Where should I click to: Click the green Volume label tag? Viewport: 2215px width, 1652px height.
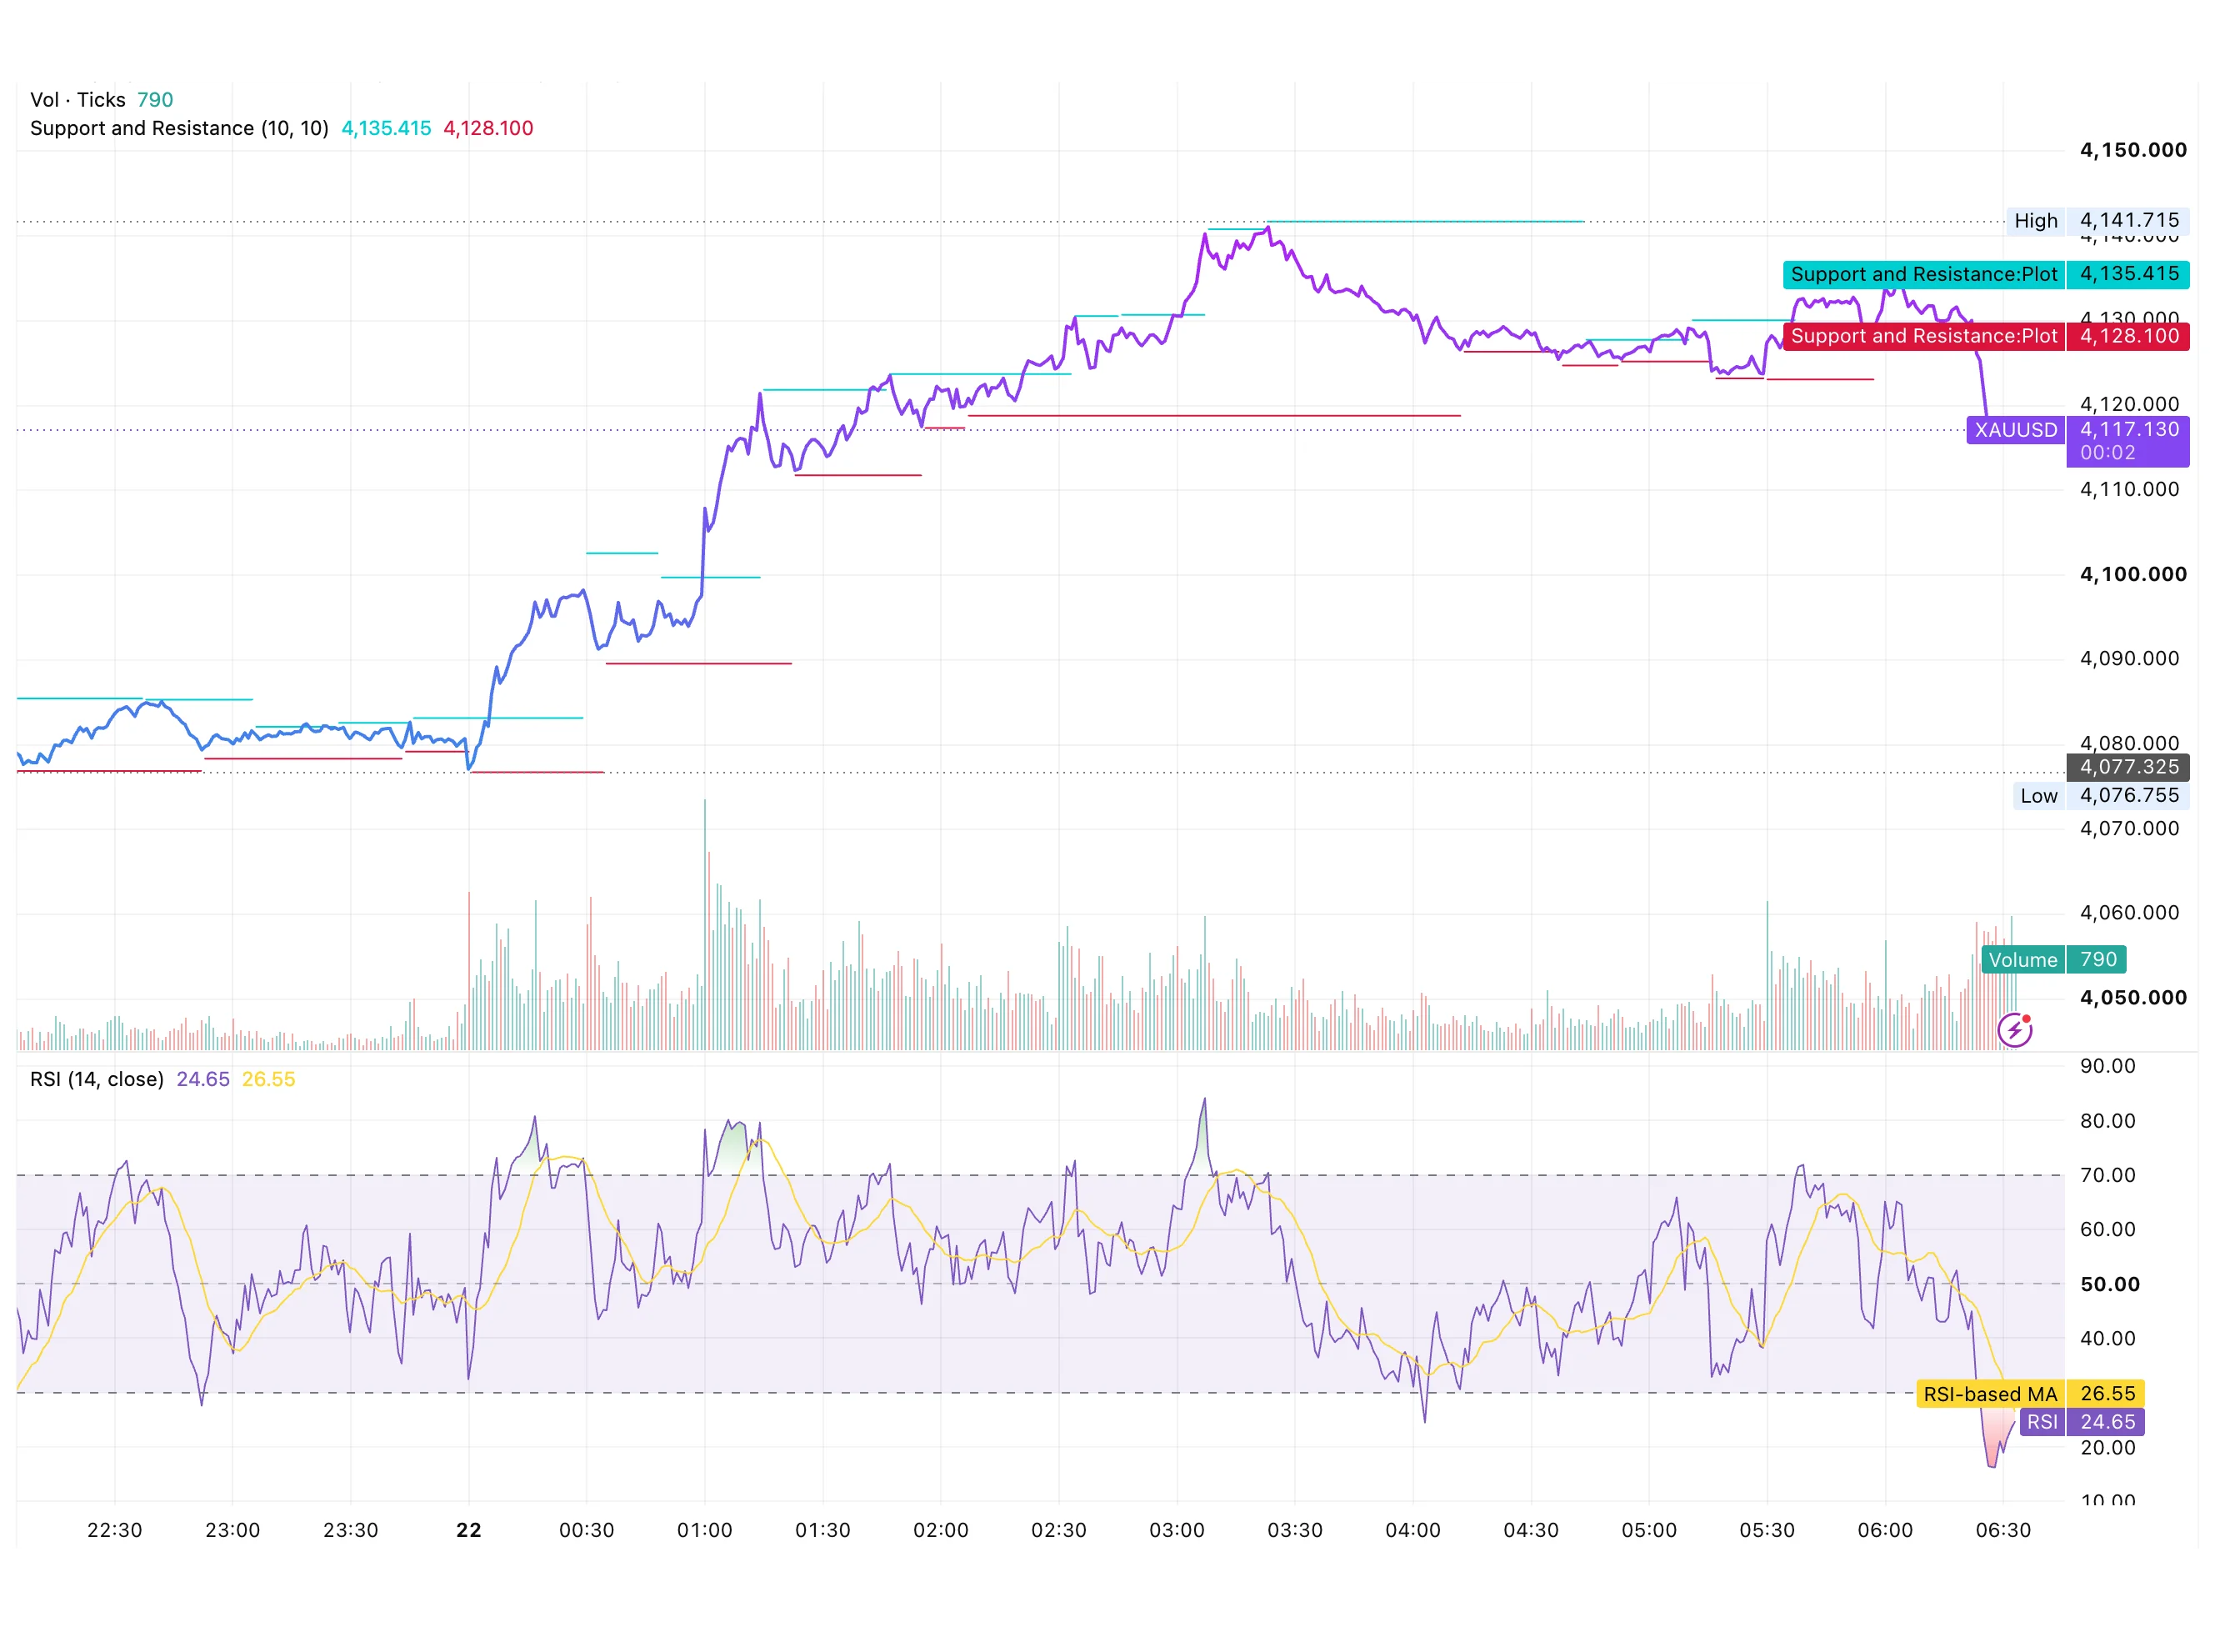point(2022,960)
